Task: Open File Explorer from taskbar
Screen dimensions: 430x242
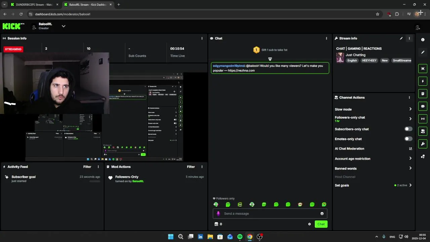Action: pyautogui.click(x=210, y=237)
